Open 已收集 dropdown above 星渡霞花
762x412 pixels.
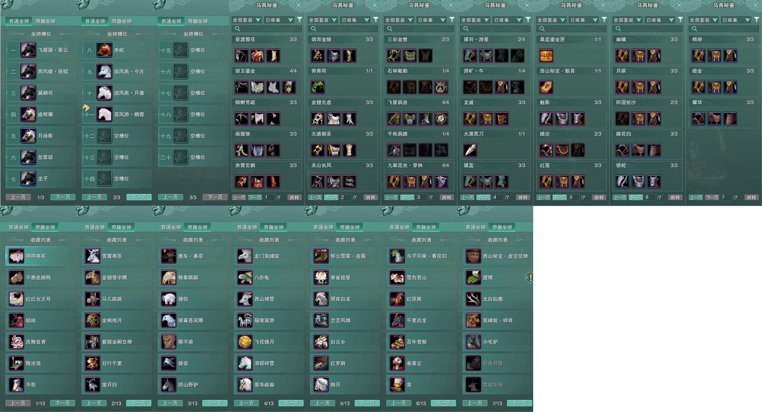click(x=278, y=20)
